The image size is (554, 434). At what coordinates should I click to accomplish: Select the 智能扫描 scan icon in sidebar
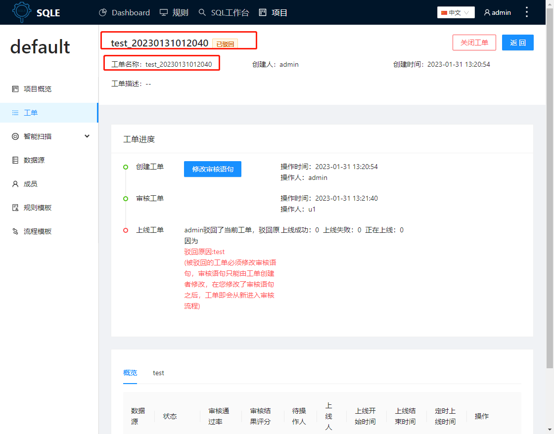pos(15,136)
